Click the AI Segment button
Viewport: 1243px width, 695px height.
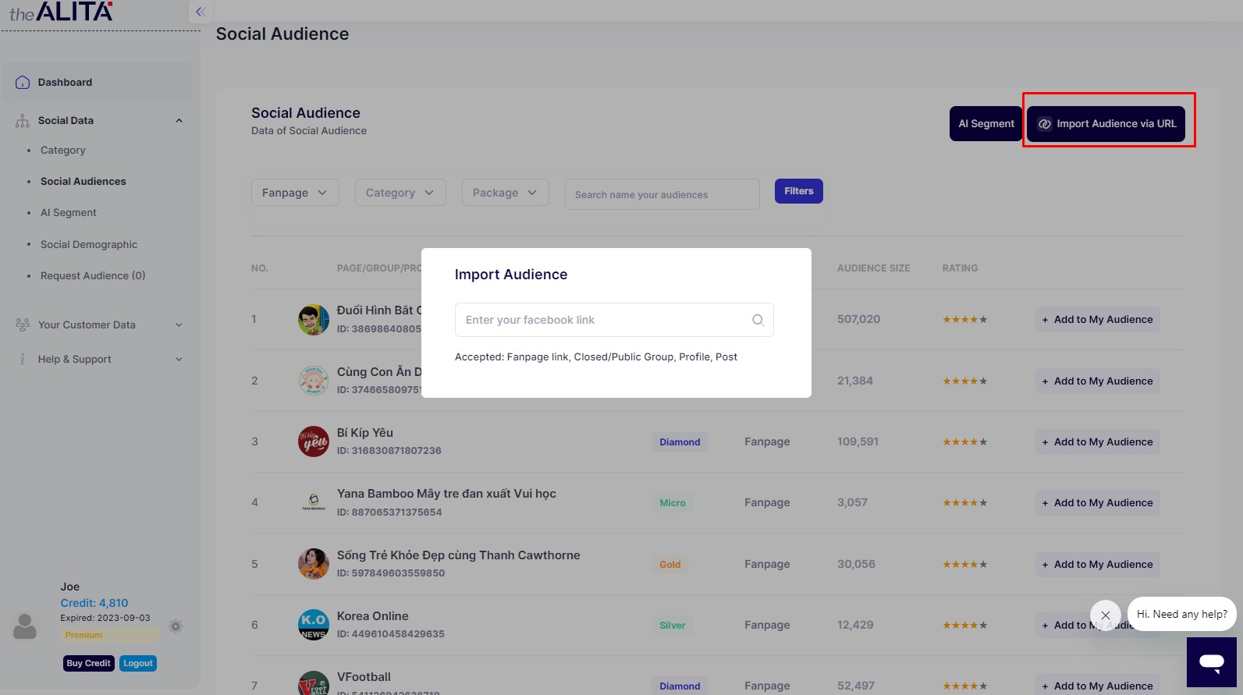click(986, 124)
